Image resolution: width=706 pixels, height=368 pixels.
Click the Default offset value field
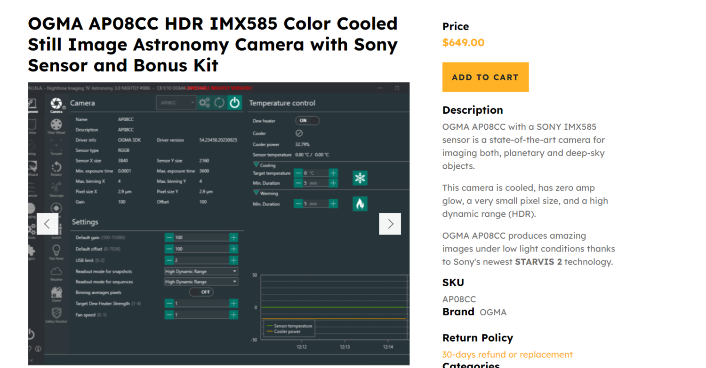tap(201, 249)
